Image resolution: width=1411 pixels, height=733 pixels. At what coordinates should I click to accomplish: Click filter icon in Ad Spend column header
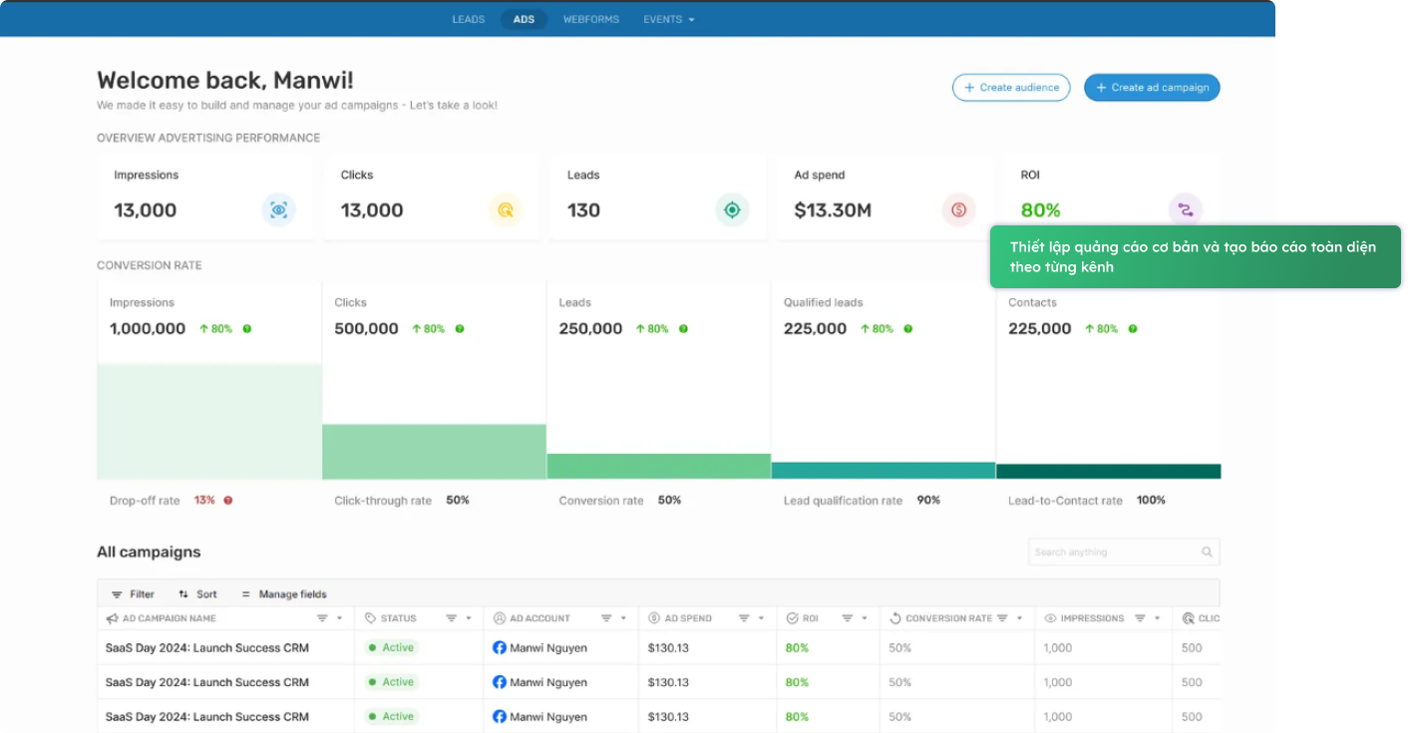point(744,618)
